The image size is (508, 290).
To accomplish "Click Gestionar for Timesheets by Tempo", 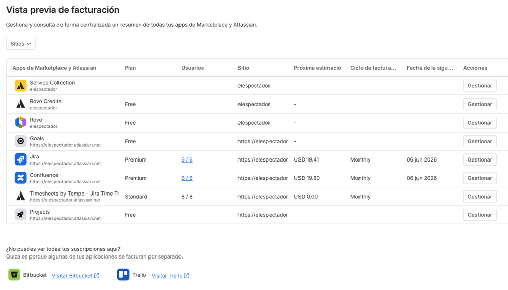I will point(480,197).
